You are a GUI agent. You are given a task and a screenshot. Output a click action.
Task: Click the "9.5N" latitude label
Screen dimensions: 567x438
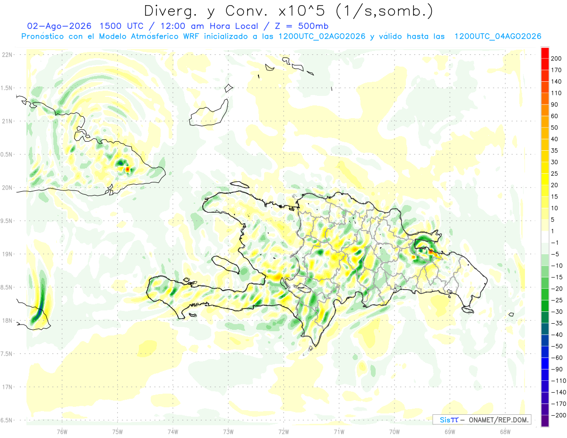pyautogui.click(x=7, y=221)
